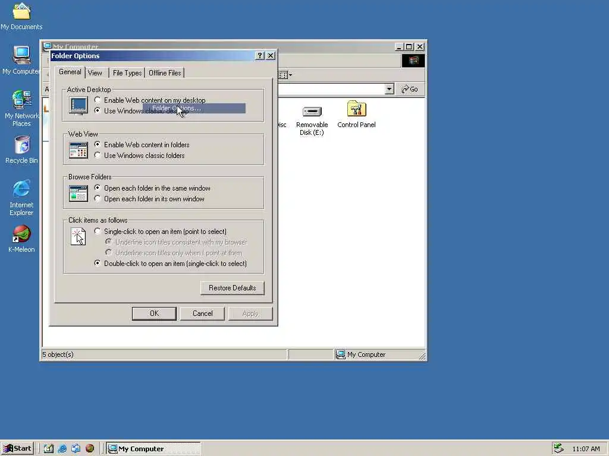Screen dimensions: 609x456
Task: Select Use Windows classic folders
Action: 140,156
